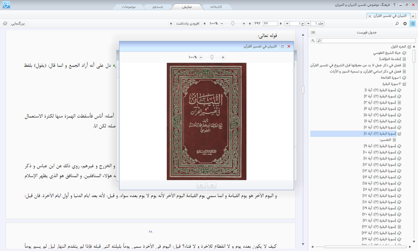Maximize the book cover popup window
The width and height of the screenshot is (418, 251).
282,46
